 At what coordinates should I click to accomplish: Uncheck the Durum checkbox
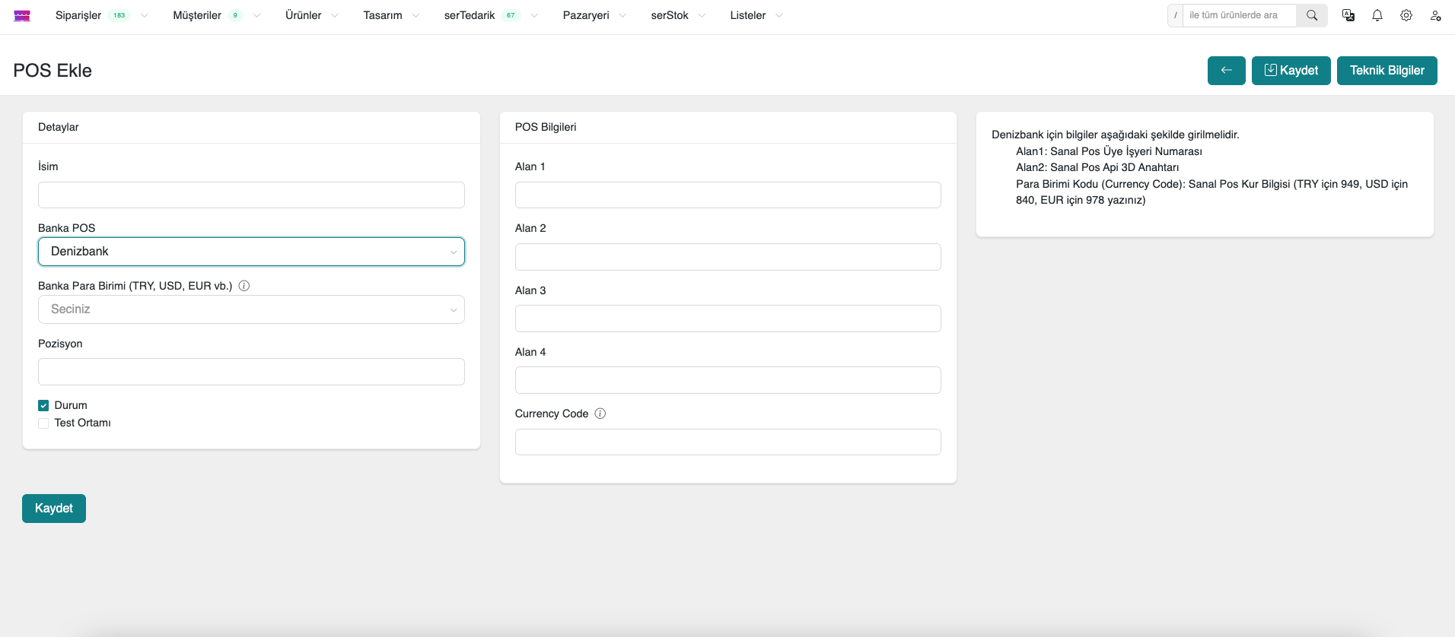(x=43, y=405)
